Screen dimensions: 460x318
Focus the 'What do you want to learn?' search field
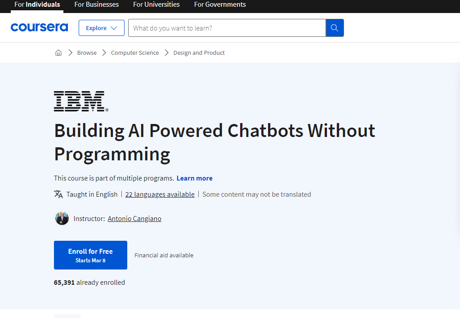tap(227, 28)
